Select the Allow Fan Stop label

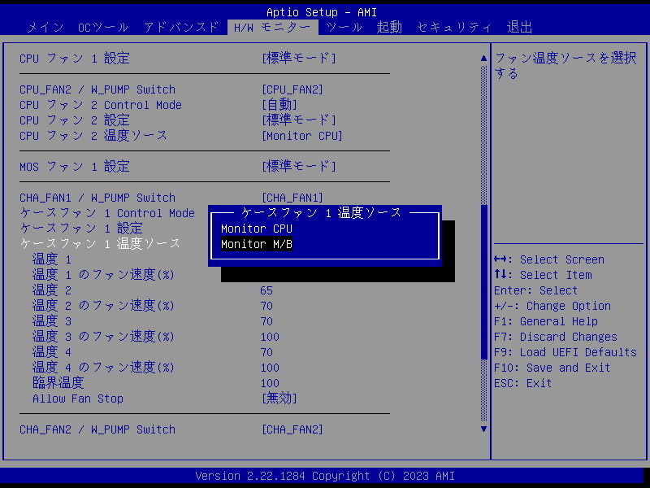78,399
